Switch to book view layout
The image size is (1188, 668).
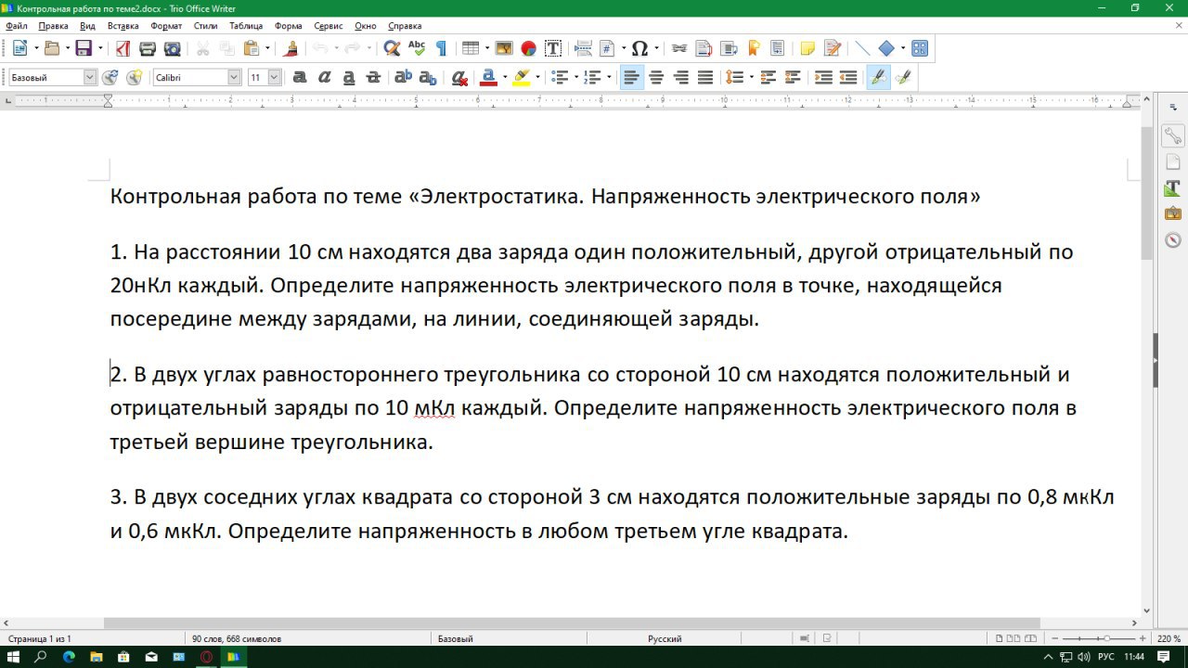click(x=1032, y=638)
